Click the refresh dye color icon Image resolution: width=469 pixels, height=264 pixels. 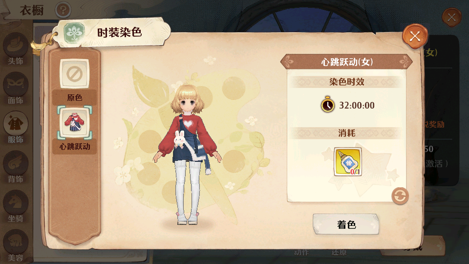[400, 196]
